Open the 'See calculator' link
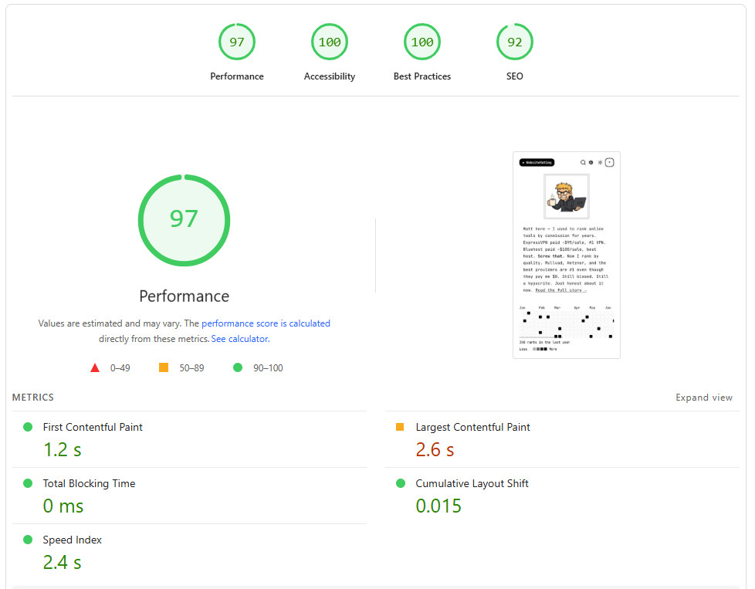This screenshot has width=755, height=589. click(239, 339)
